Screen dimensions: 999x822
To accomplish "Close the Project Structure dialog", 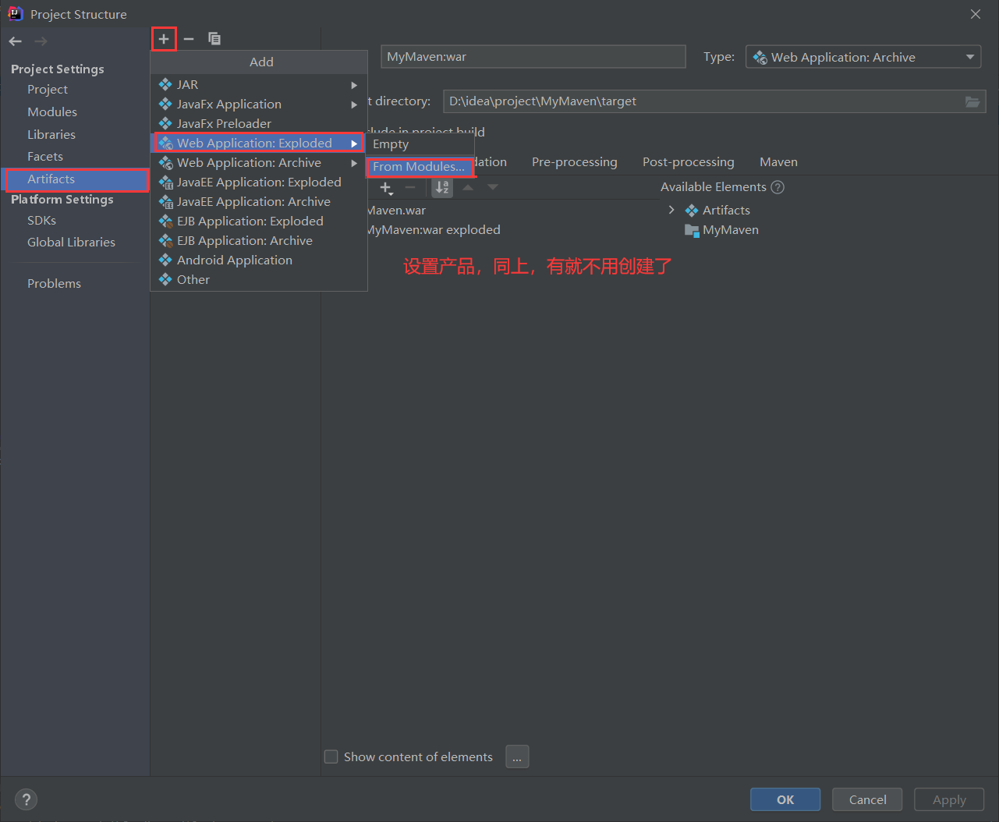I will [x=976, y=14].
